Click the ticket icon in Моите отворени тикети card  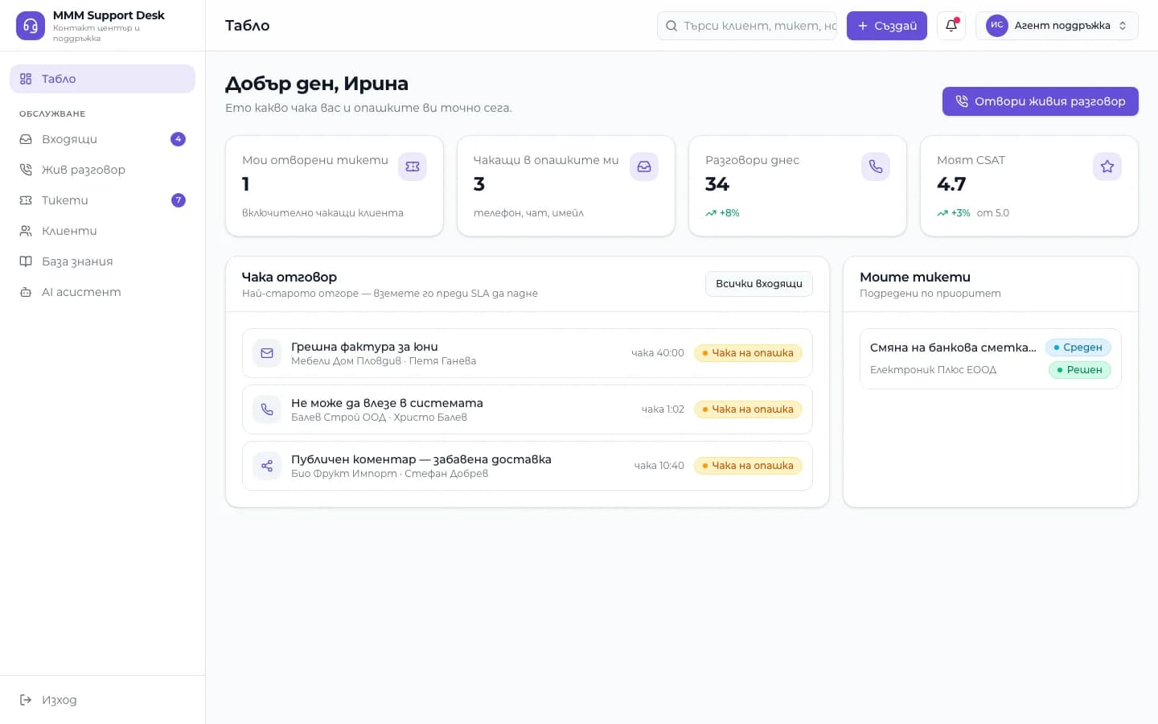413,167
